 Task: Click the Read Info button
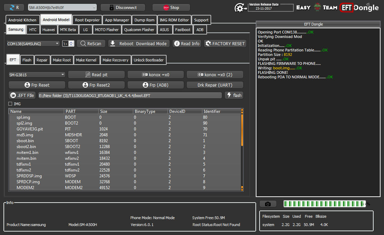click(187, 43)
